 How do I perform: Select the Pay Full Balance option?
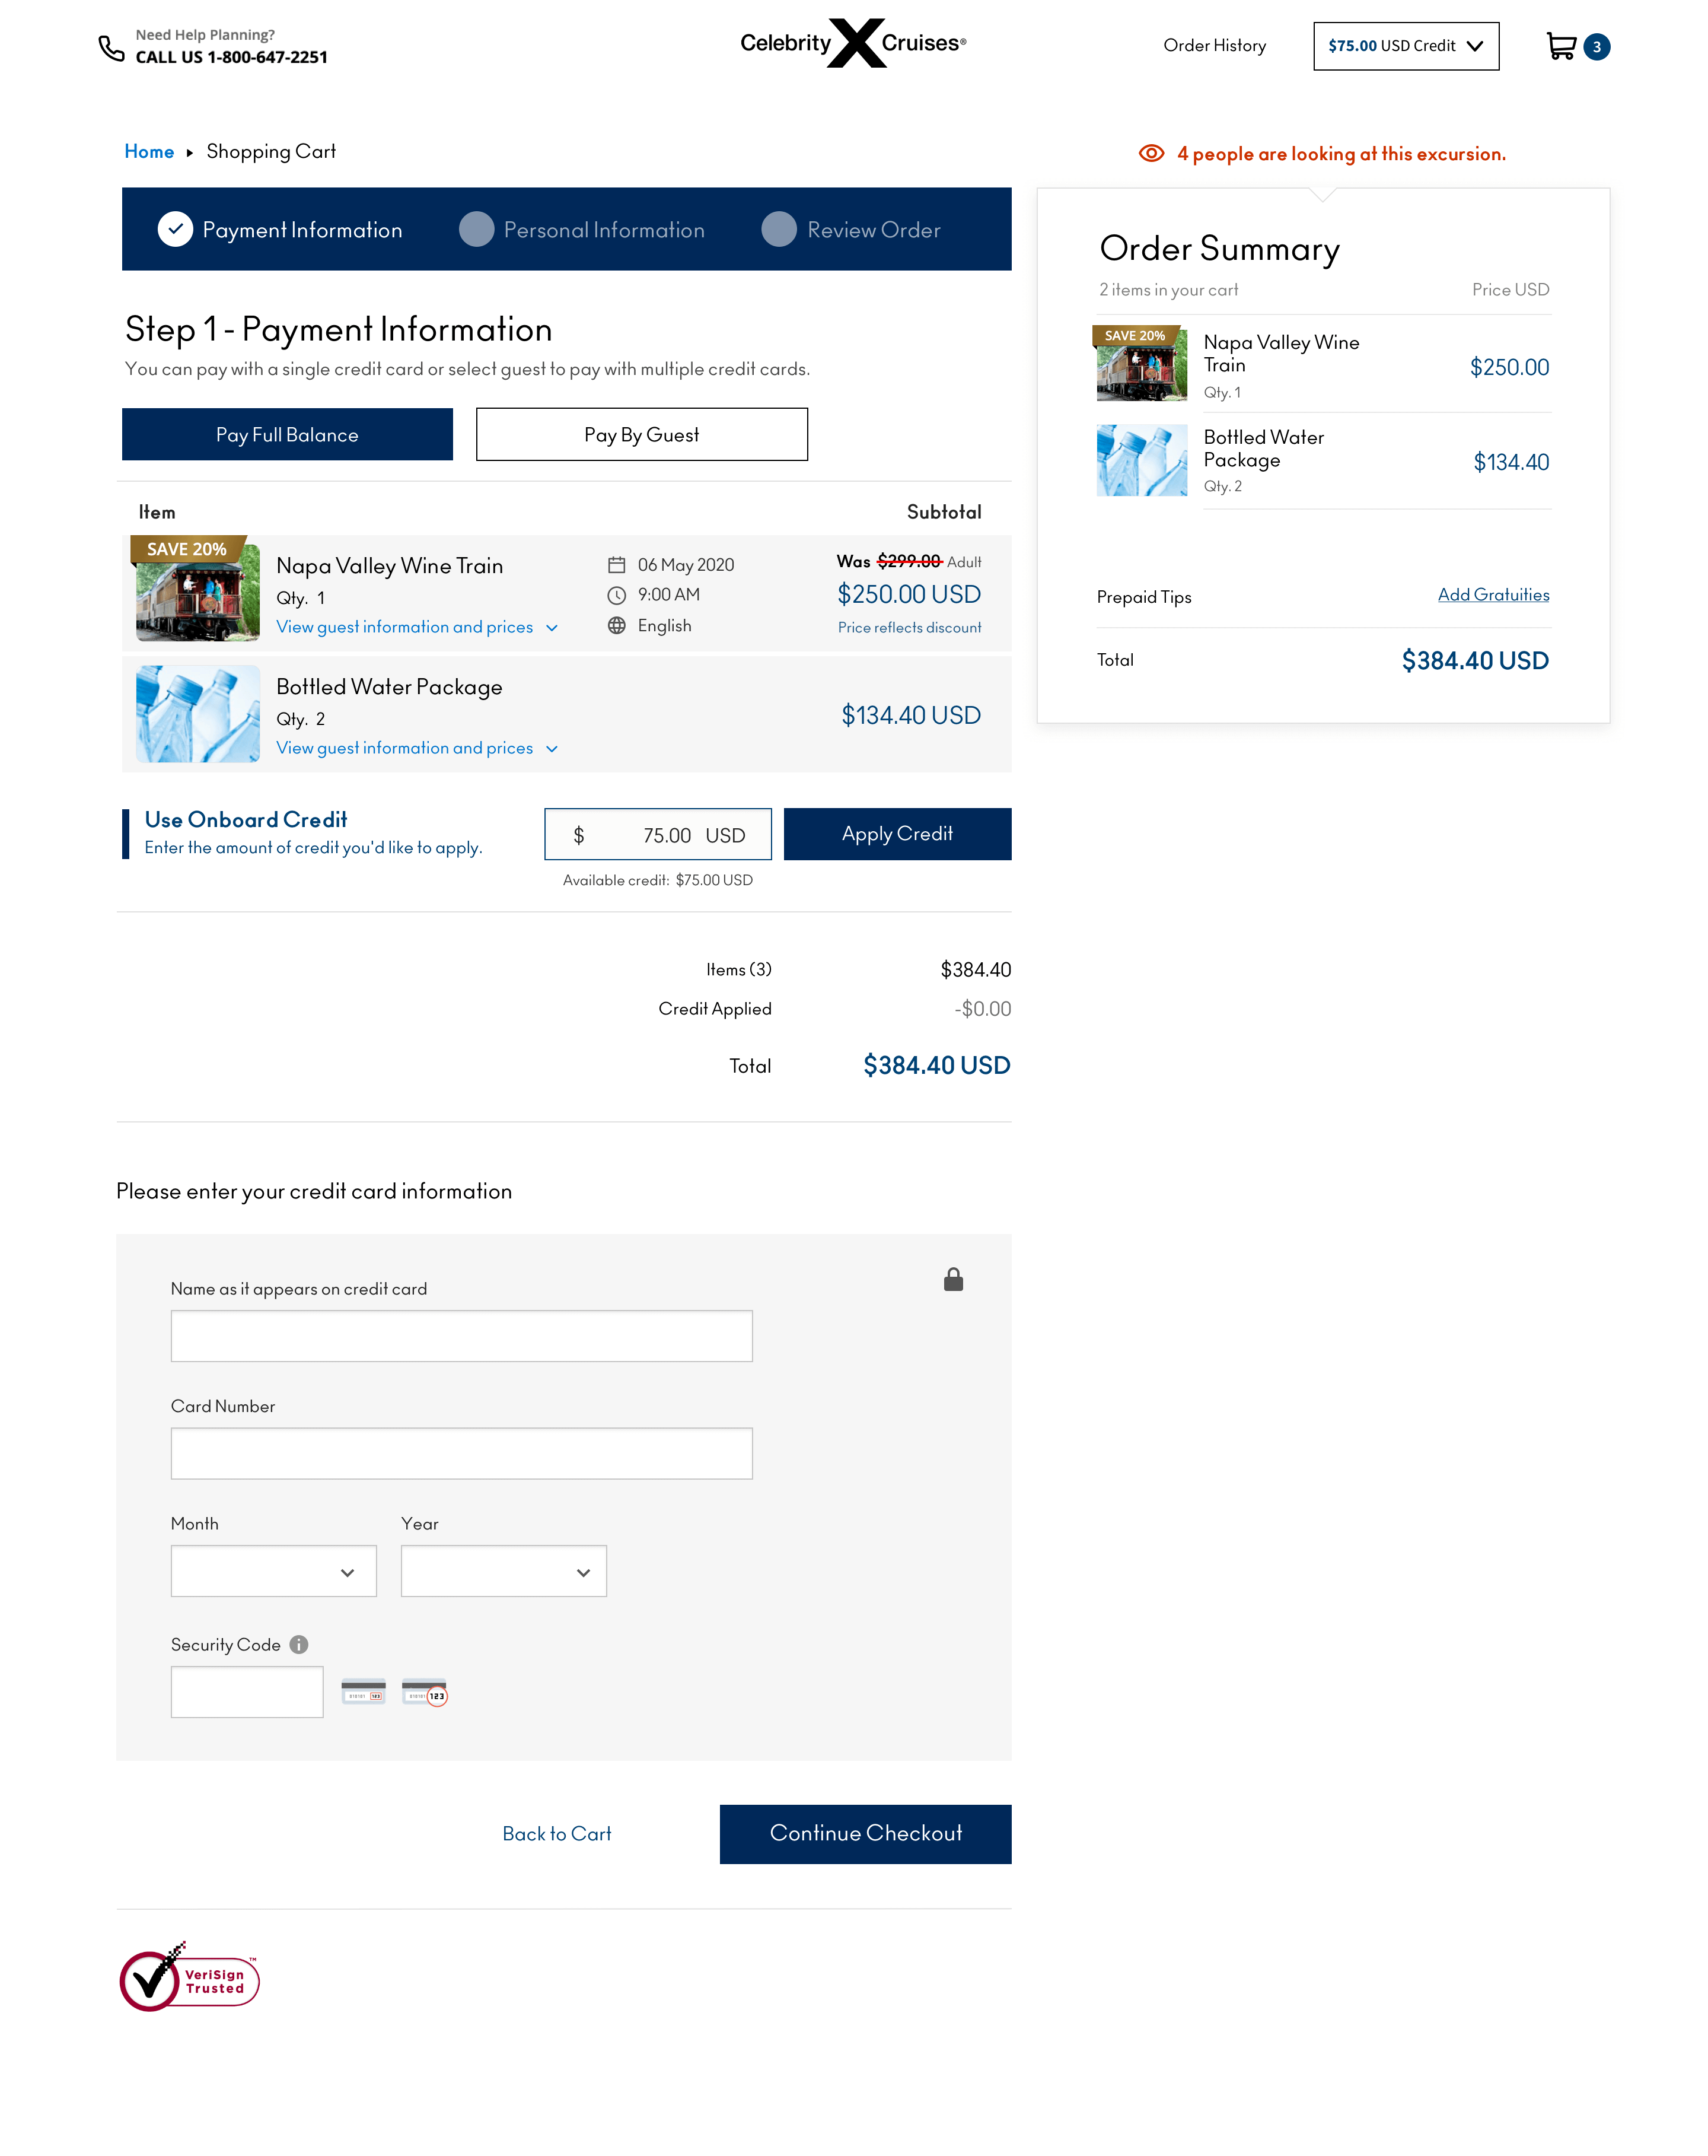(x=287, y=434)
